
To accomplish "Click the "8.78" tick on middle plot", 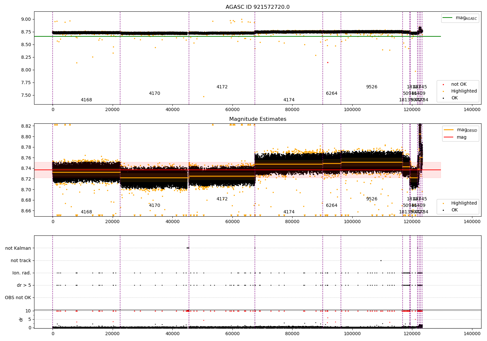I will (x=26, y=147).
